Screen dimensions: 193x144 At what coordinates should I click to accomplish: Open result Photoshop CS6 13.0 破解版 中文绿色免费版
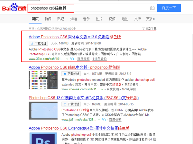click(84, 98)
